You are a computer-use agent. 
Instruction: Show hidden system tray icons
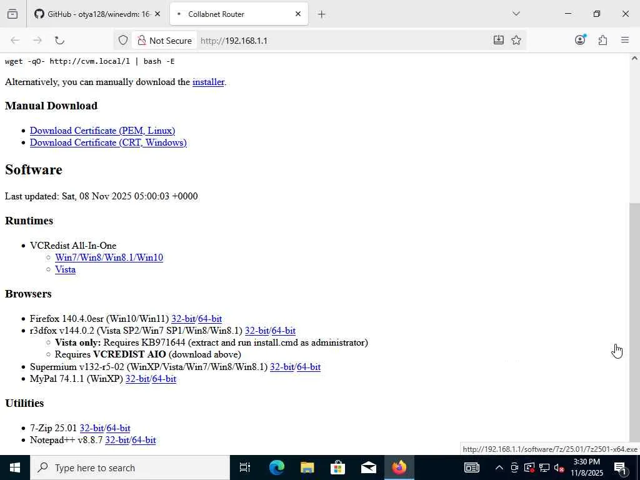(499, 467)
